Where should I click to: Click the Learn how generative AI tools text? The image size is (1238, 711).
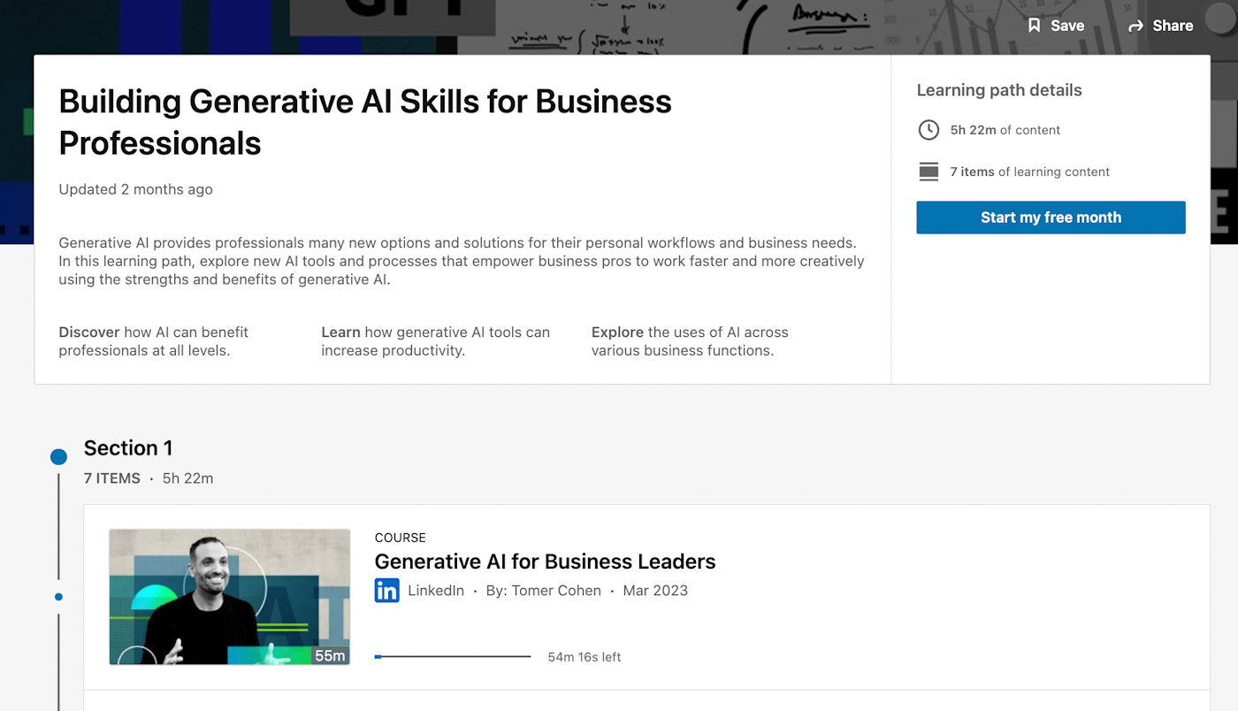tap(436, 341)
